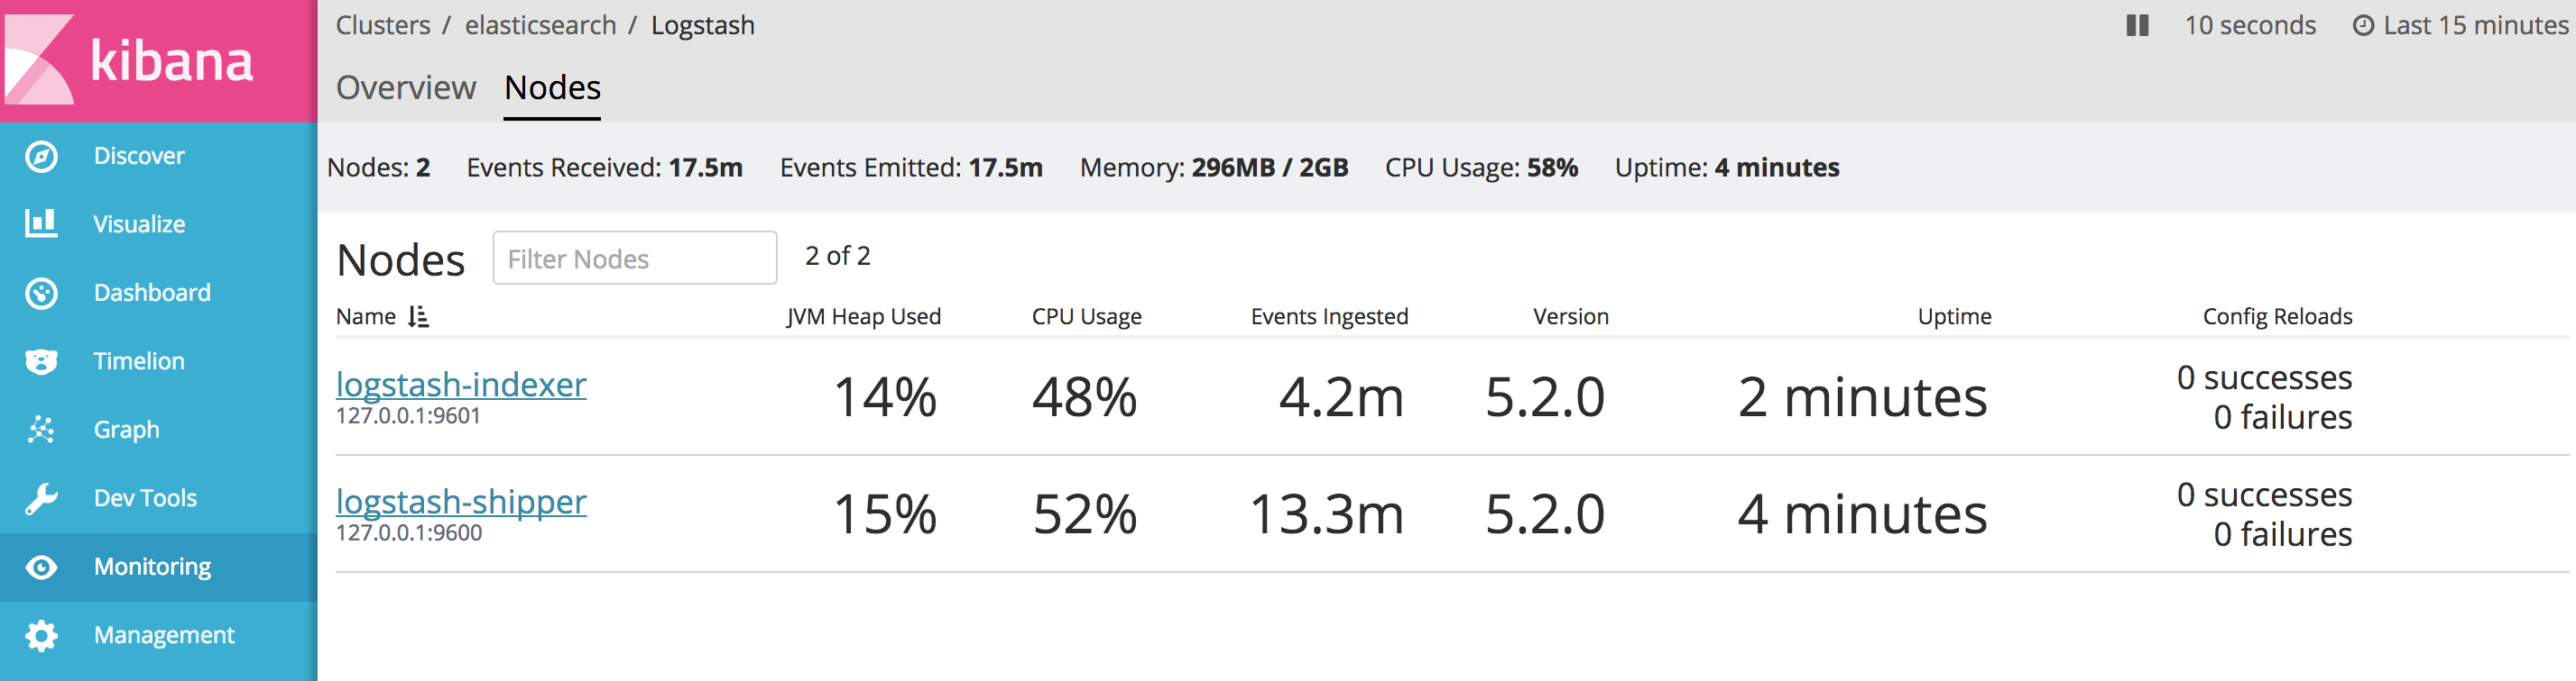Pause the auto-refresh
This screenshot has height=681, width=2576.
(2137, 26)
